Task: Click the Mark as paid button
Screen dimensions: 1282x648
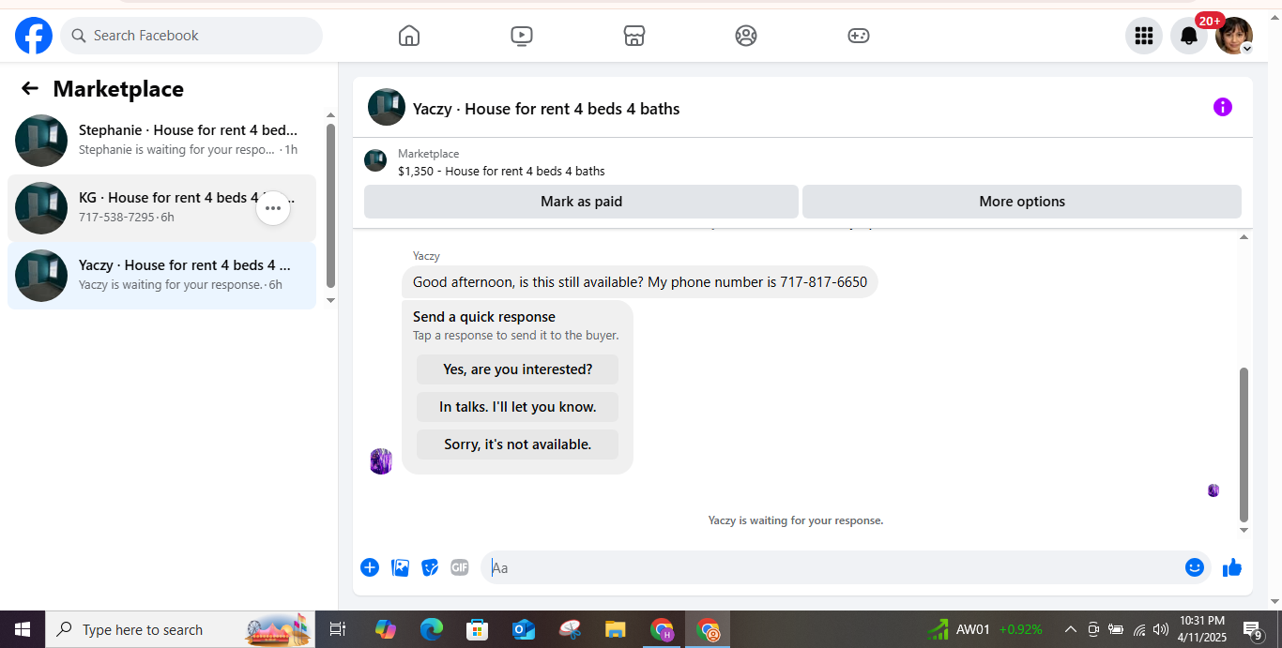Action: tap(581, 202)
